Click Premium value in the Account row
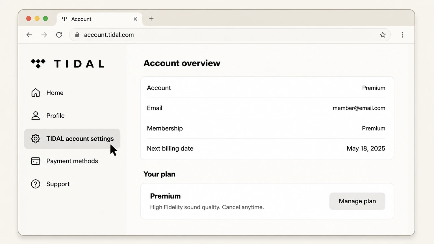The image size is (434, 244). (374, 88)
